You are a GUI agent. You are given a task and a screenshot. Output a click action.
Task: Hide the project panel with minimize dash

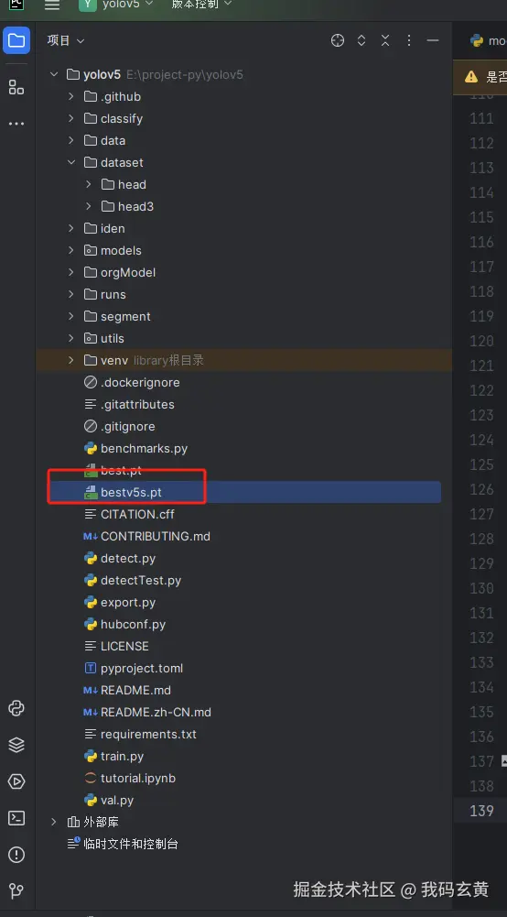coord(433,40)
